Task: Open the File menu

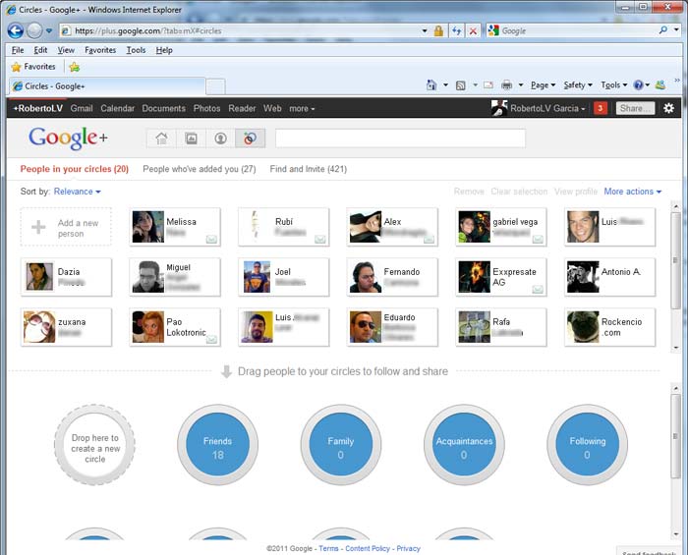Action: click(x=18, y=50)
